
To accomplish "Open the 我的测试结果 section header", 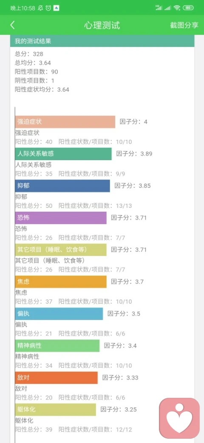I will coord(102,41).
